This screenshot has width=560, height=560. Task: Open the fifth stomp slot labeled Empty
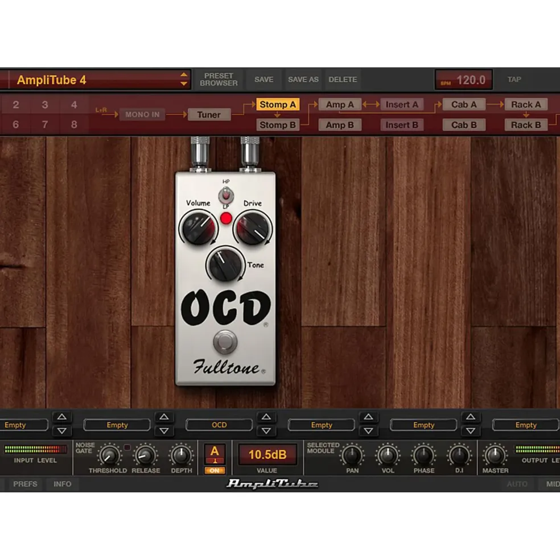(x=424, y=425)
